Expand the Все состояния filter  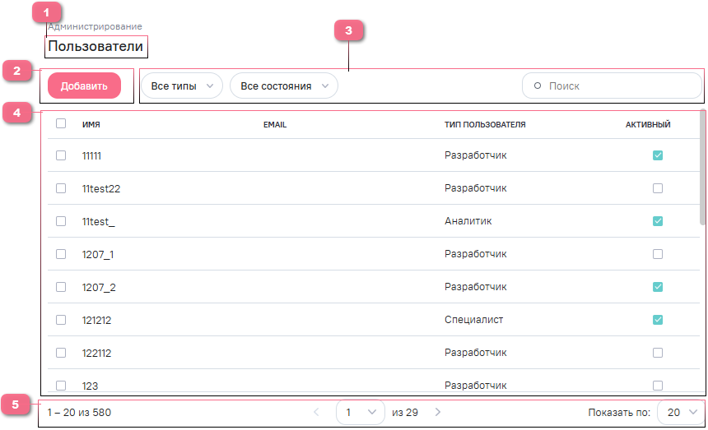pyautogui.click(x=283, y=86)
